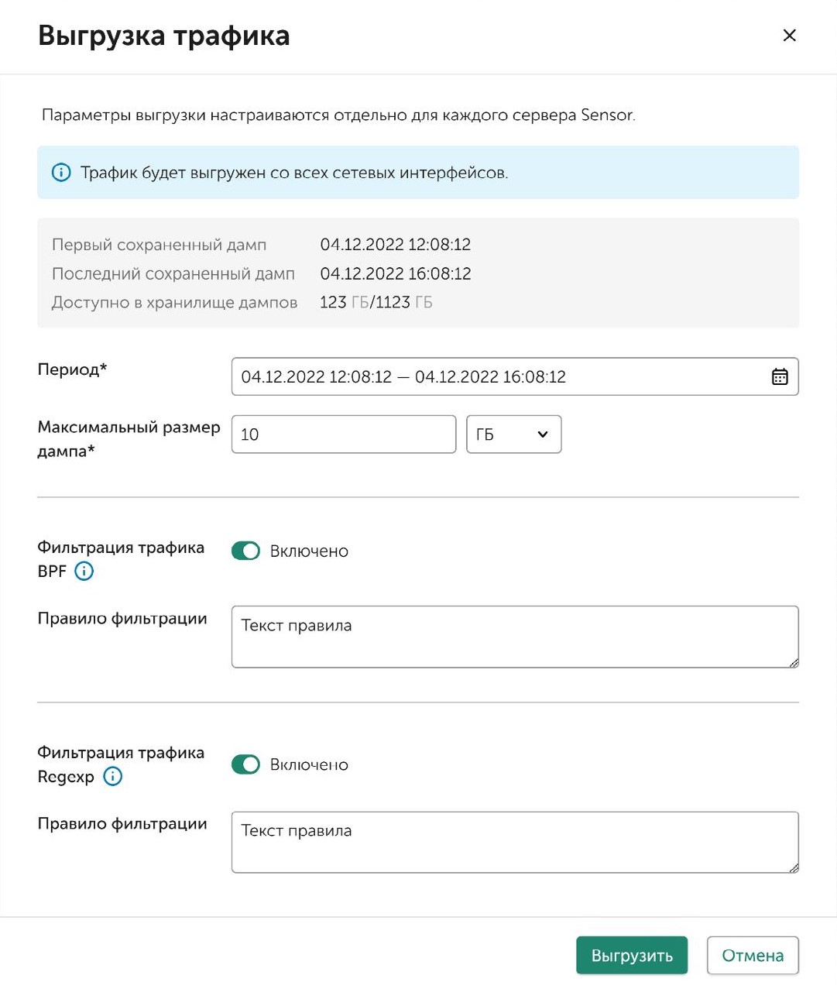Focus the BPF filtering rule text area
This screenshot has height=989, width=837.
514,637
